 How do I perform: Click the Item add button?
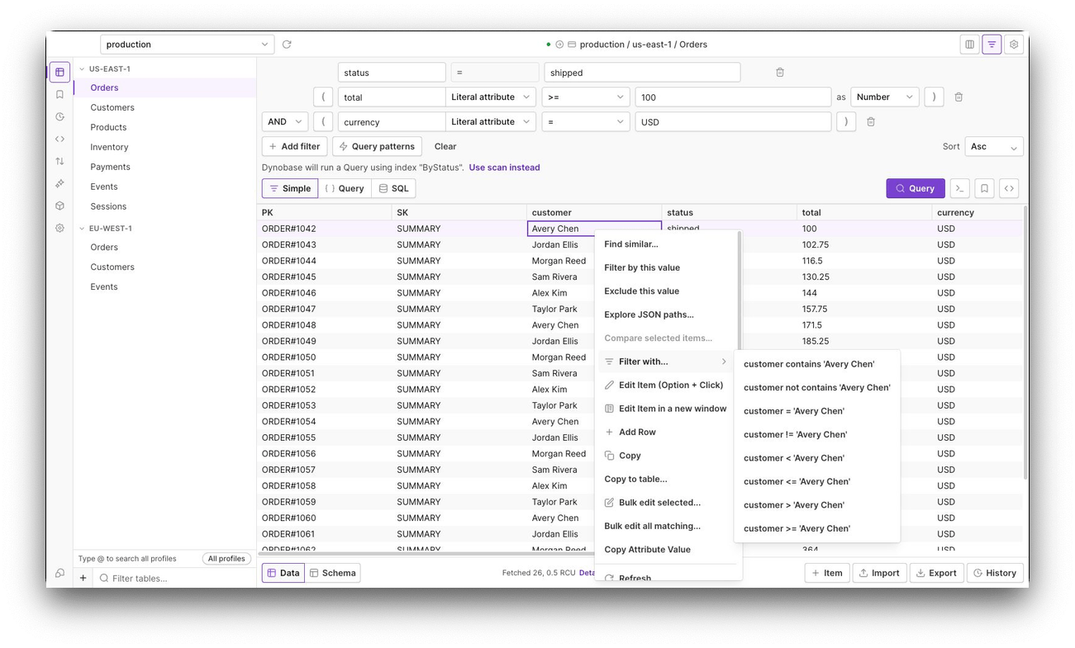click(x=827, y=573)
